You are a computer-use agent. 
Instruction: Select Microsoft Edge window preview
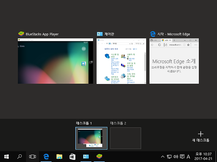pyautogui.click(x=174, y=61)
